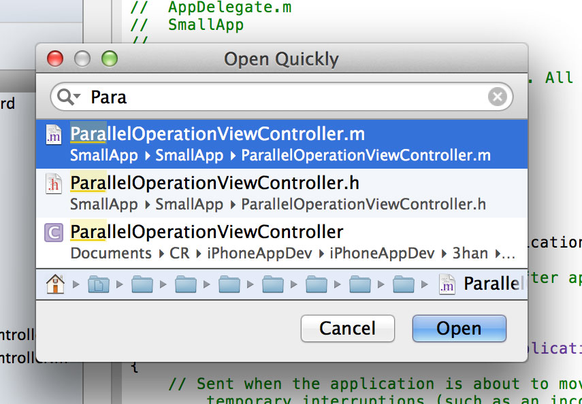Screen dimensions: 582x404
Task: Select ParallelOperationViewController.h result
Action: pos(282,193)
